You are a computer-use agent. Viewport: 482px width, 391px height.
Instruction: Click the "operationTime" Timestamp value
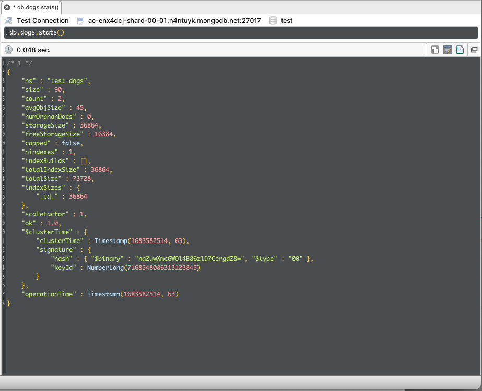coord(133,294)
